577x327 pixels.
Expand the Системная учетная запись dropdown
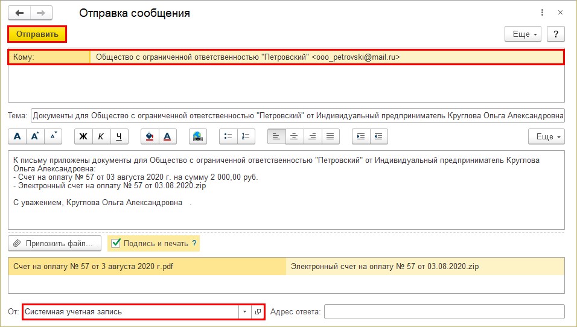pyautogui.click(x=244, y=312)
